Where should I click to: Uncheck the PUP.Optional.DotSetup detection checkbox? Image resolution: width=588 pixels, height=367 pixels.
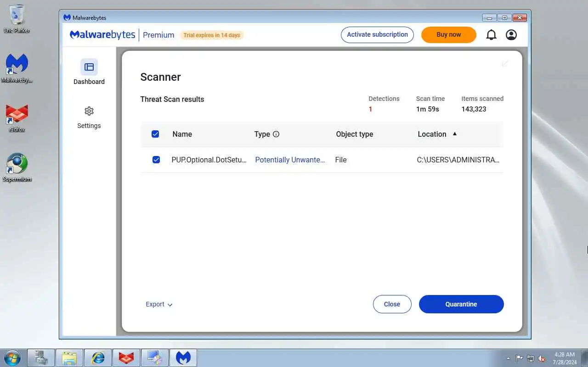tap(156, 160)
